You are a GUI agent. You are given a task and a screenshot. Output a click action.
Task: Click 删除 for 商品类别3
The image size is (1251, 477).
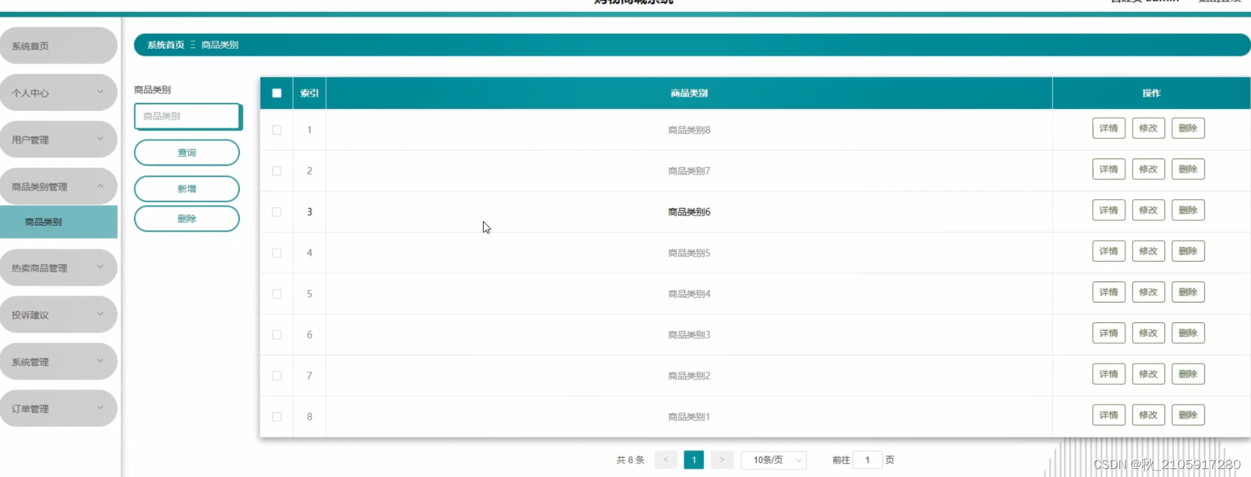point(1188,333)
